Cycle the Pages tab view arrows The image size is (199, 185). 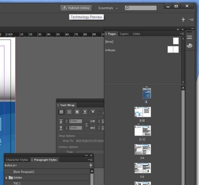[x=106, y=34]
